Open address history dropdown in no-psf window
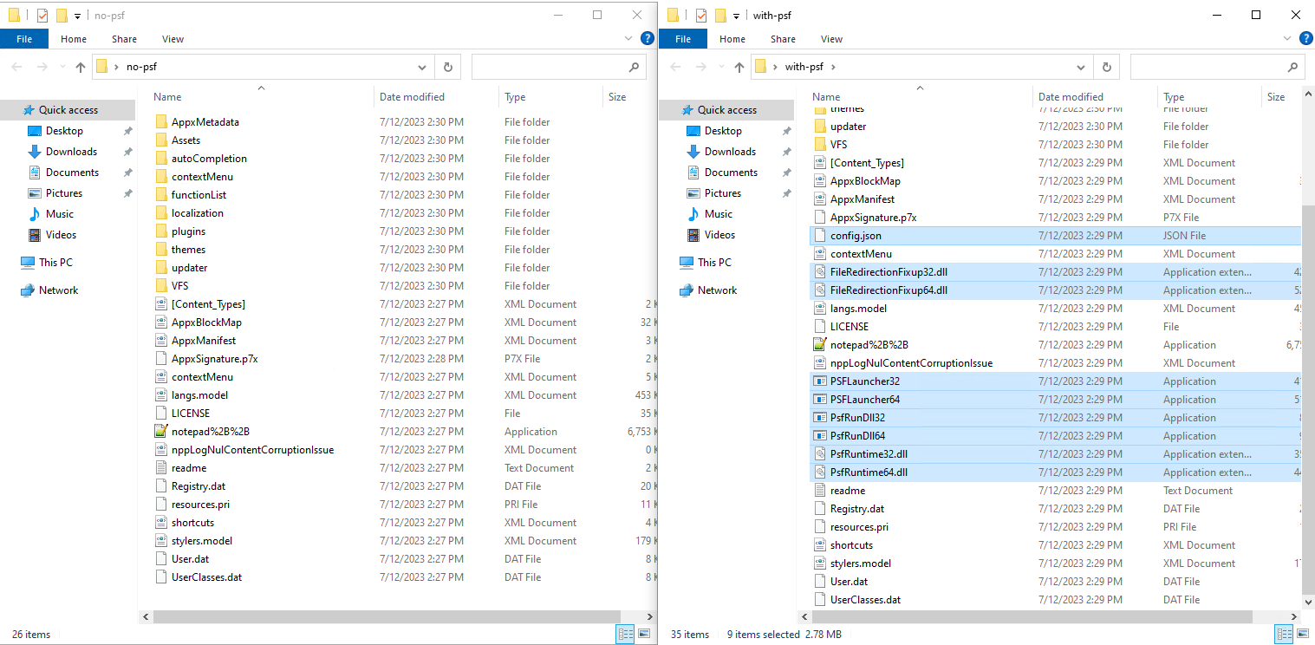The width and height of the screenshot is (1315, 645). tap(422, 67)
